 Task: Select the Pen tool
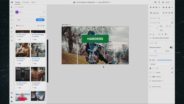[11, 28]
